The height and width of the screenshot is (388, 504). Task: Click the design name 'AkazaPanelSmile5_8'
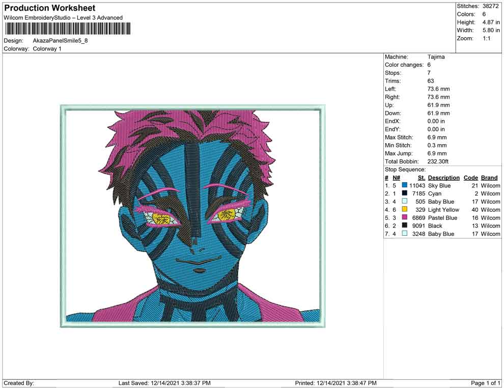pos(60,41)
